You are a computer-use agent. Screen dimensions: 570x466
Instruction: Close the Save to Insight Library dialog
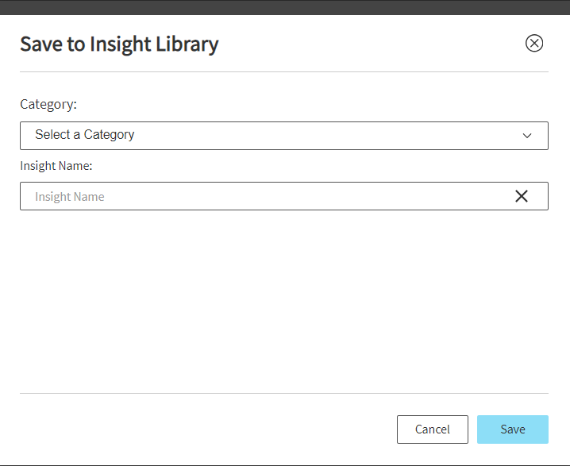pos(534,43)
